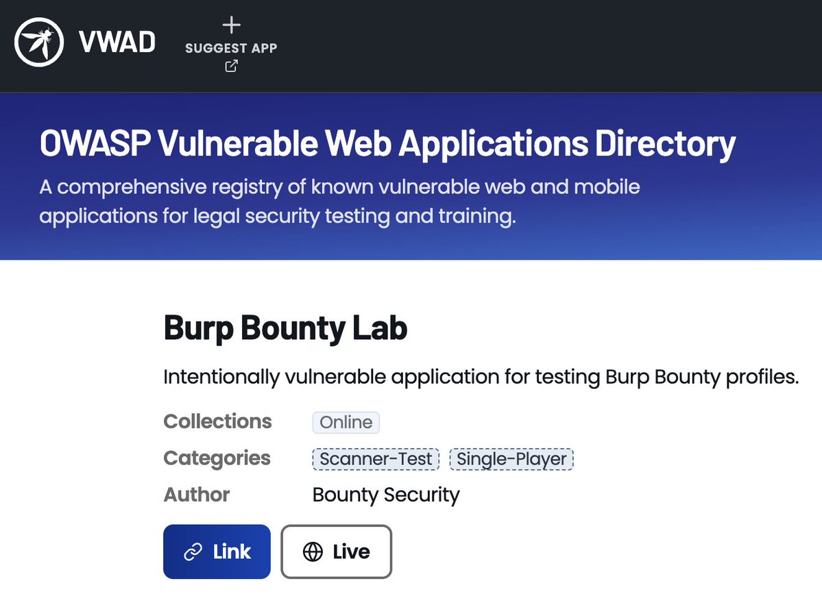The width and height of the screenshot is (822, 607).
Task: Click the Collections label
Action: point(217,421)
